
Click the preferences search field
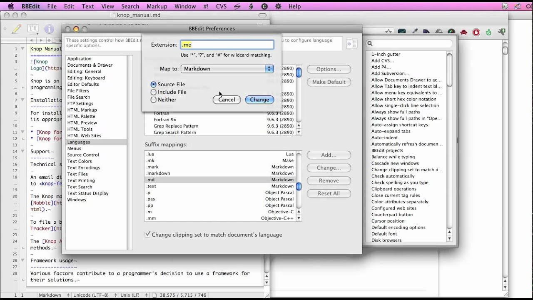(x=409, y=43)
